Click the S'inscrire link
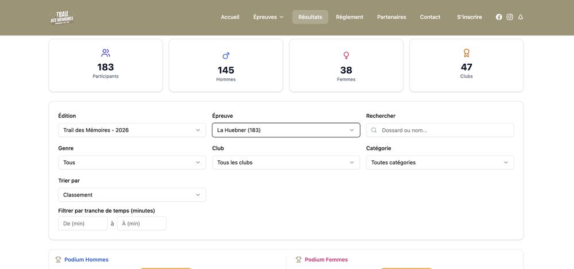 (x=470, y=17)
